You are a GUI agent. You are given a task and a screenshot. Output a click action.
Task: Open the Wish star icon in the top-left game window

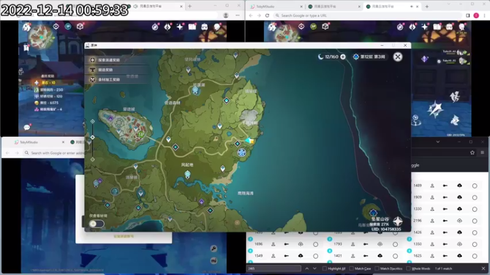tap(180, 27)
